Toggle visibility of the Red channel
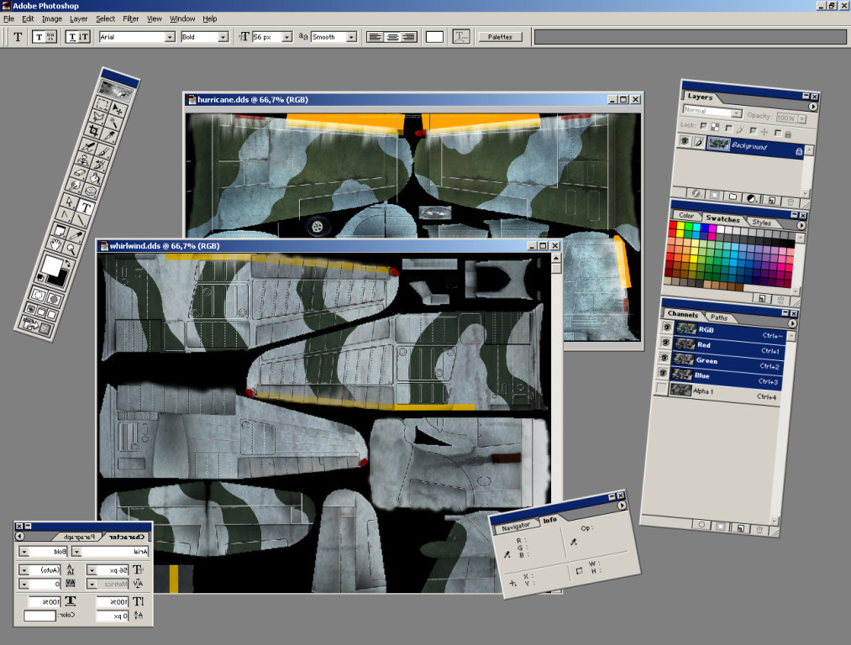The width and height of the screenshot is (851, 645). (666, 344)
